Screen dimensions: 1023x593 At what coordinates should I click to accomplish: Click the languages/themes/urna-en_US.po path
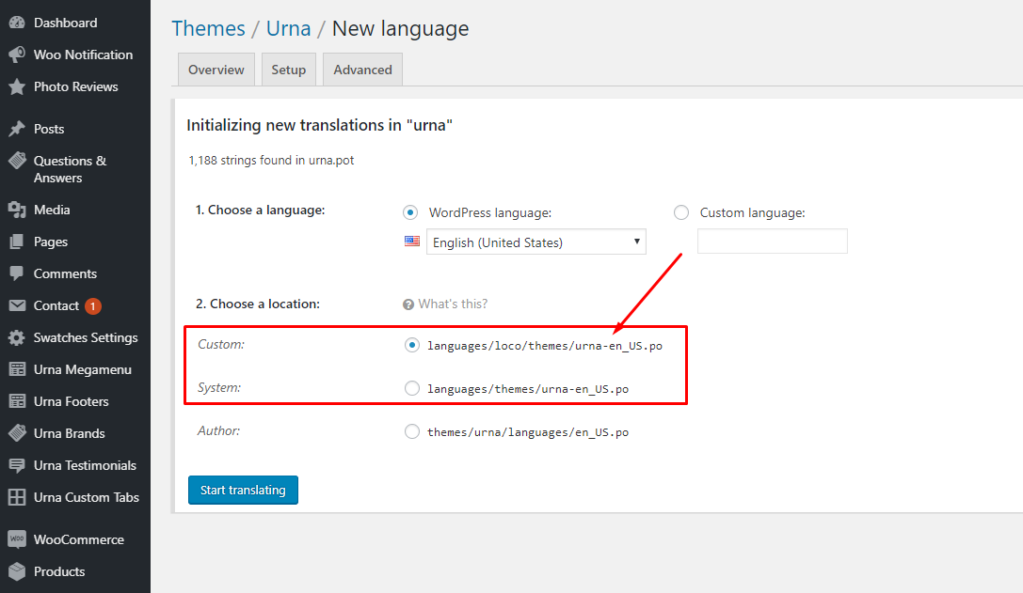[x=528, y=389]
